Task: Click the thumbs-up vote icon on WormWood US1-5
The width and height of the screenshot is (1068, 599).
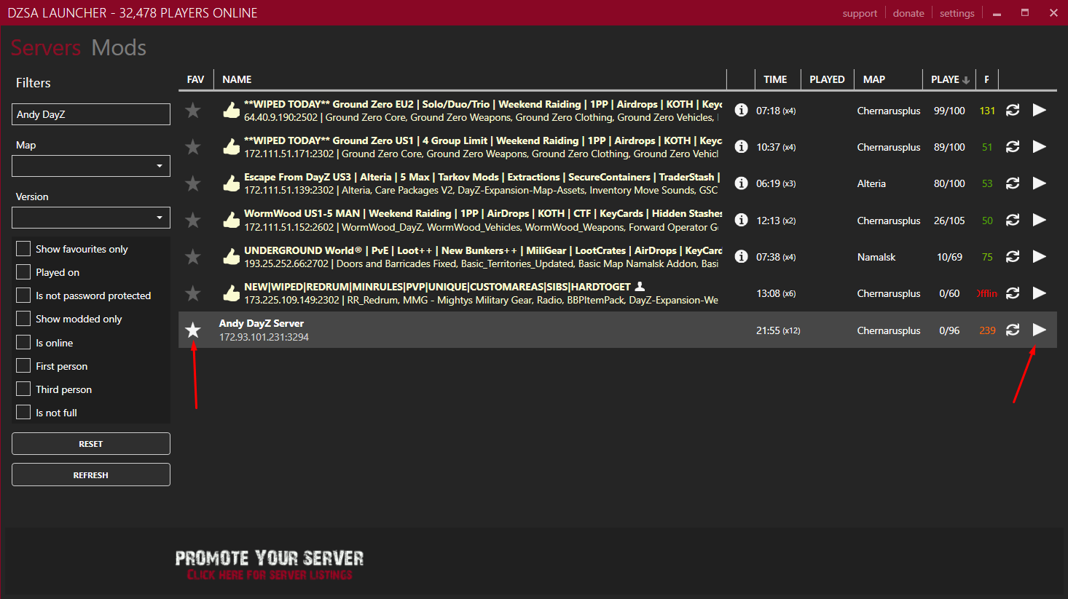Action: click(231, 219)
